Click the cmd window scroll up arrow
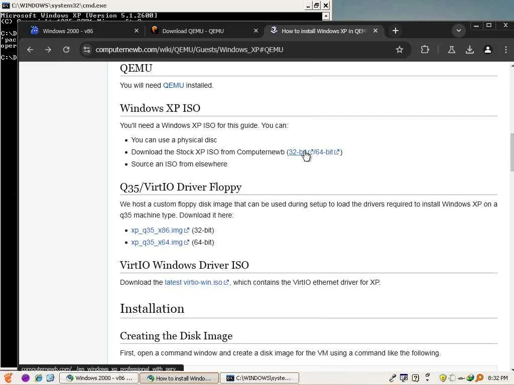 click(326, 16)
